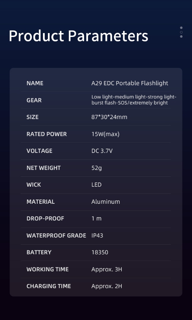The height and width of the screenshot is (320, 192).
Task: Select the CHARGING TIME Approx. 2H value
Action: [x=107, y=286]
